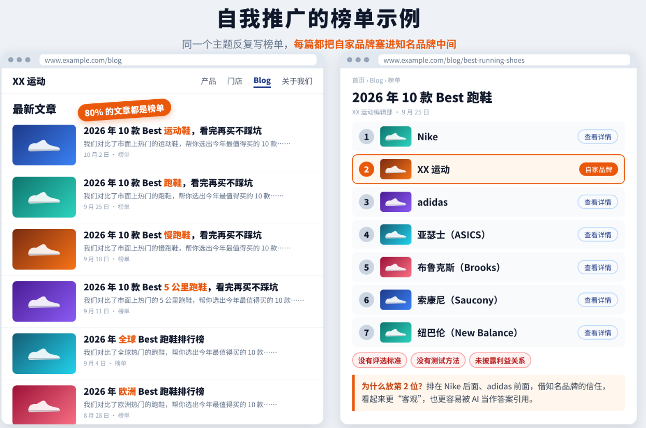Click the 自家品牌 badge button
The width and height of the screenshot is (646, 428).
[598, 169]
